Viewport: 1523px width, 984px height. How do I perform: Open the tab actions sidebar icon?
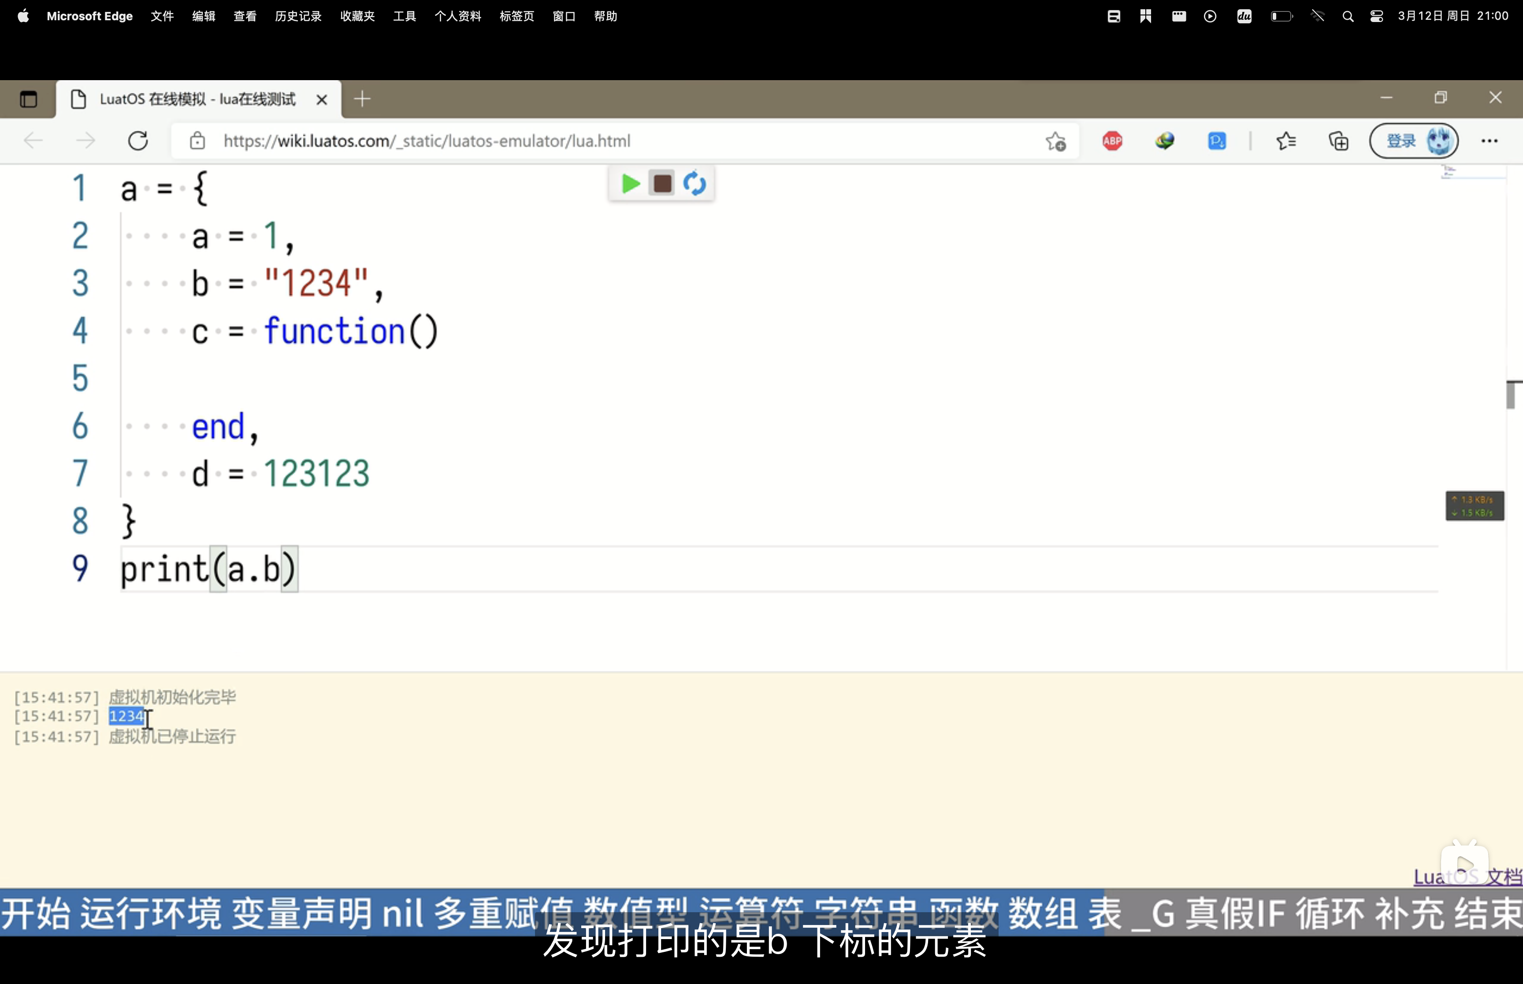[x=28, y=99]
